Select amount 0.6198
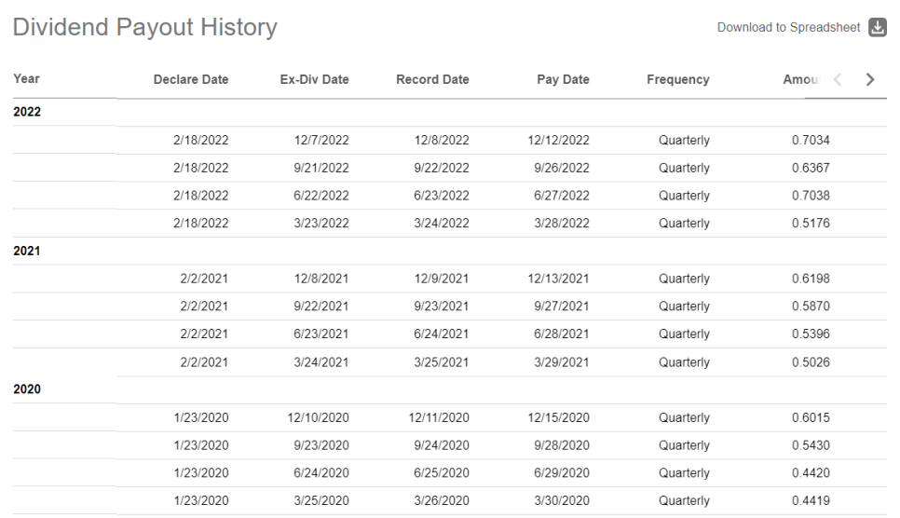This screenshot has height=518, width=900. pyautogui.click(x=811, y=279)
